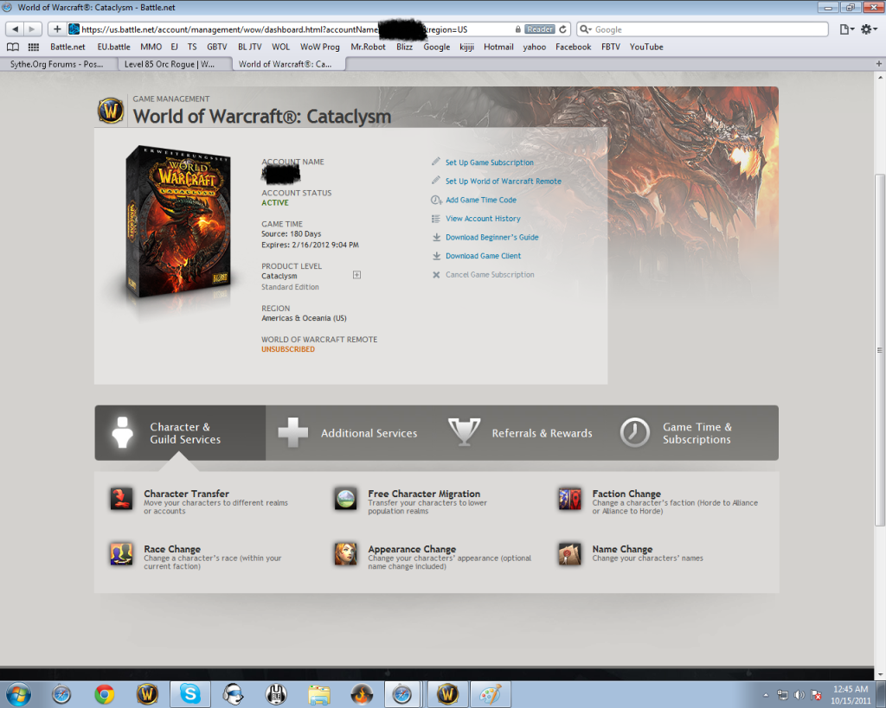Click the Appearance Change icon
Viewport: 886px width, 708px height.
pyautogui.click(x=345, y=554)
